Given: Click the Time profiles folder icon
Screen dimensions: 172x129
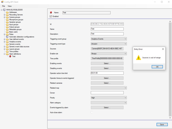Looking at the screenshot, I should point(7,52).
